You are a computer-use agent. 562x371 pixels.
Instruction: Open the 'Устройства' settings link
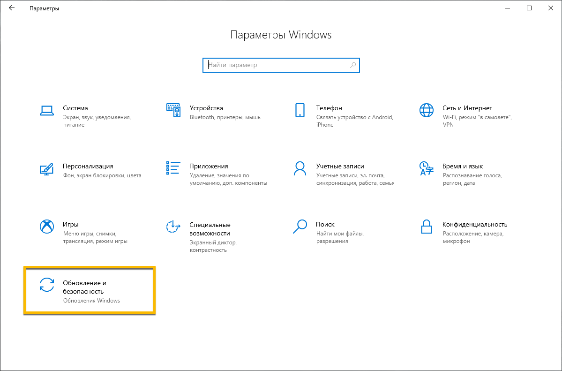pyautogui.click(x=206, y=108)
